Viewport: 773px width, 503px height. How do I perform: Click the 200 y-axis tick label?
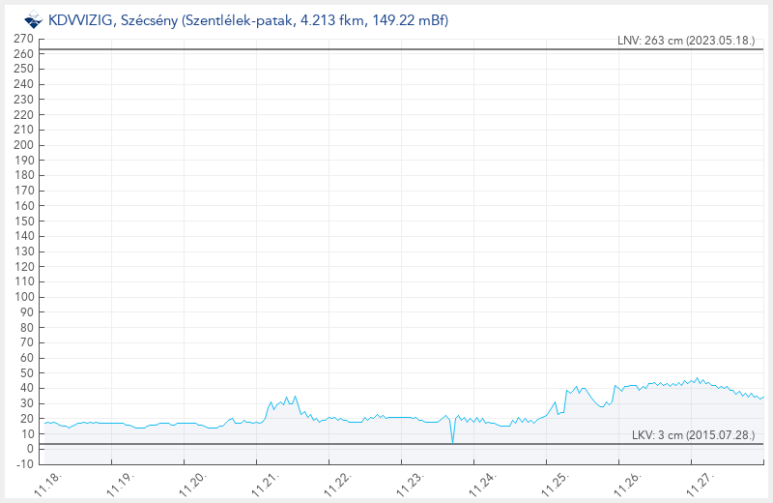(x=24, y=145)
